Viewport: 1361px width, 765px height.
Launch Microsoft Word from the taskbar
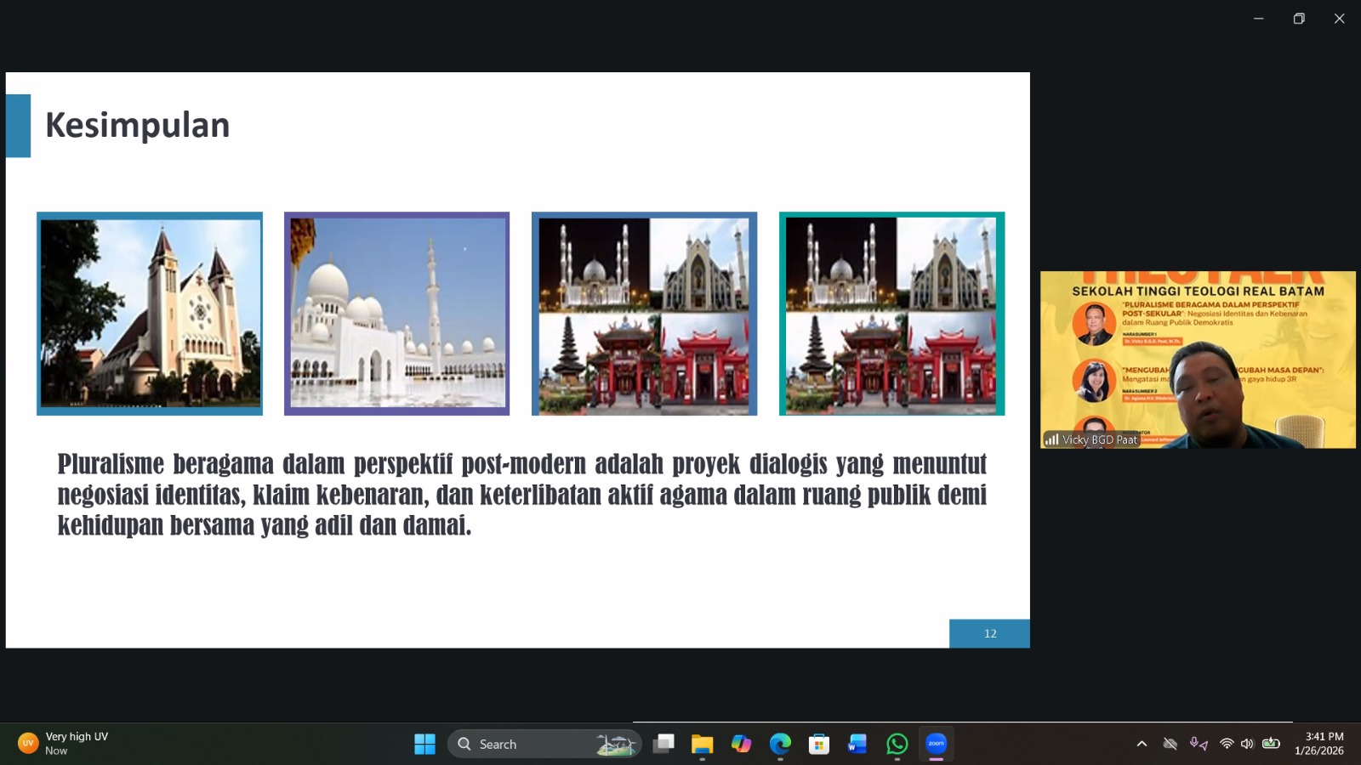tap(857, 744)
